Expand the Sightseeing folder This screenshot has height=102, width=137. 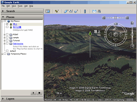point(5,44)
